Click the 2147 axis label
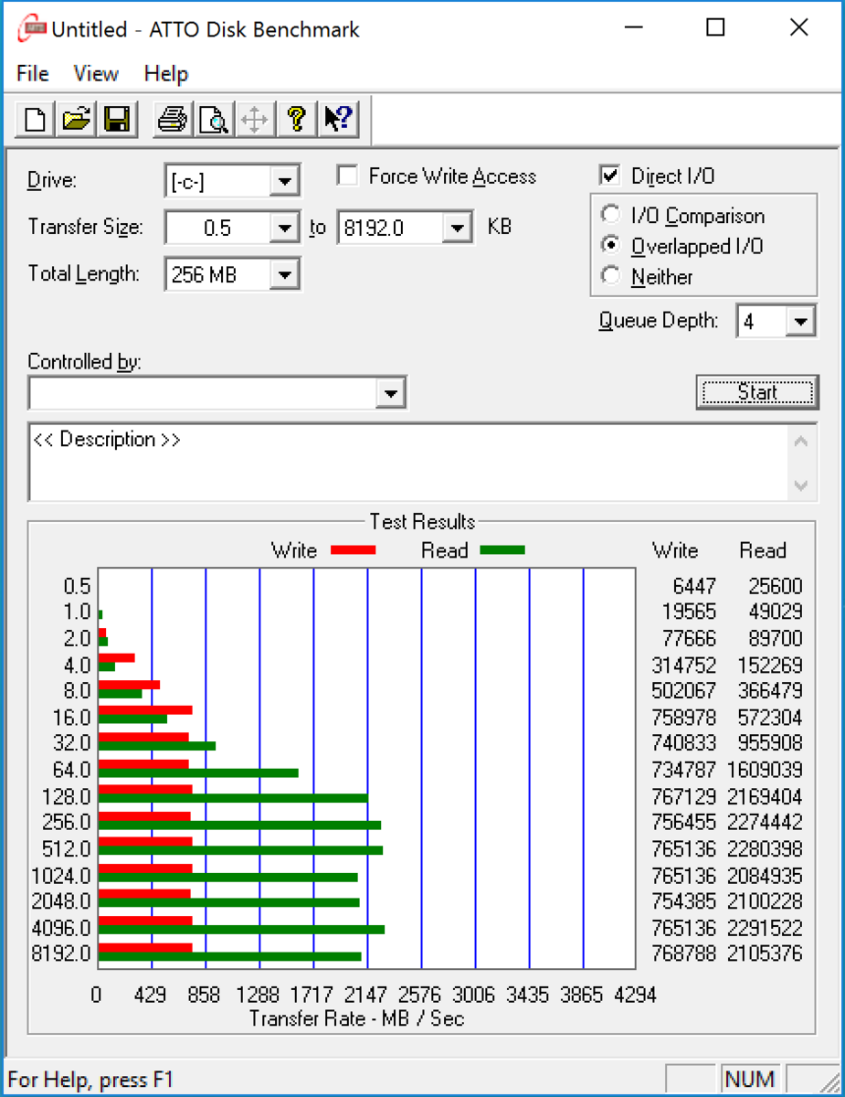845x1097 pixels. (x=365, y=995)
